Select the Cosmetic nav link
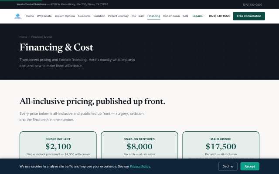 tap(84, 16)
